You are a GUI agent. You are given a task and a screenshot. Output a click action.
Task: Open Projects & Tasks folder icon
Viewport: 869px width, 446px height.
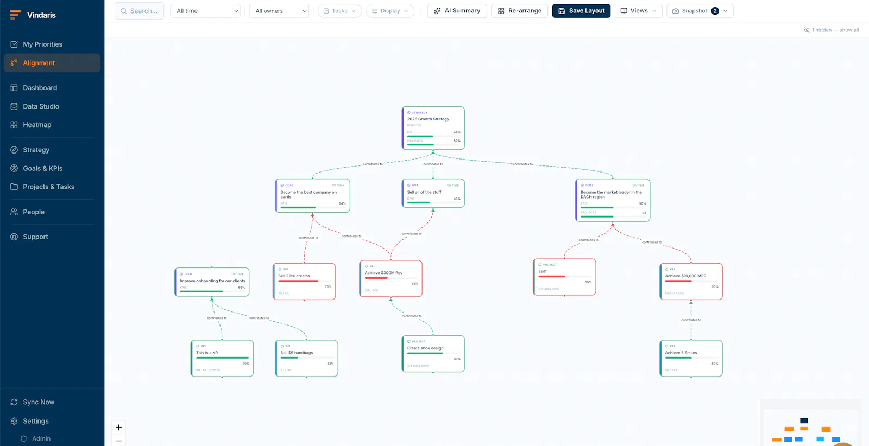(14, 187)
